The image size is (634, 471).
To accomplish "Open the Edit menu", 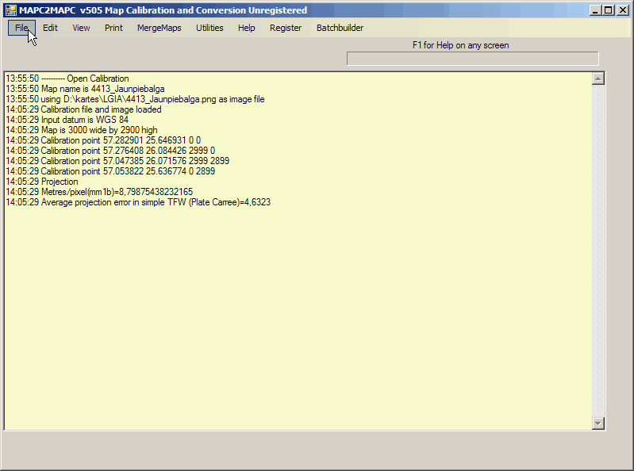I will [x=50, y=28].
